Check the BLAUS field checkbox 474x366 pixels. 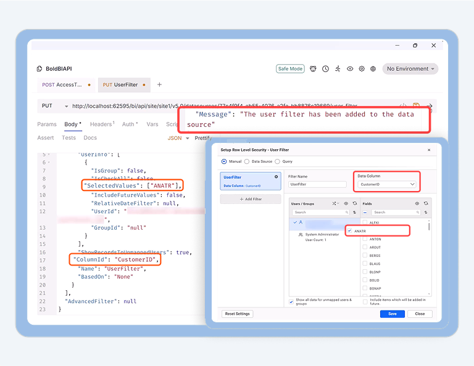[365, 263]
